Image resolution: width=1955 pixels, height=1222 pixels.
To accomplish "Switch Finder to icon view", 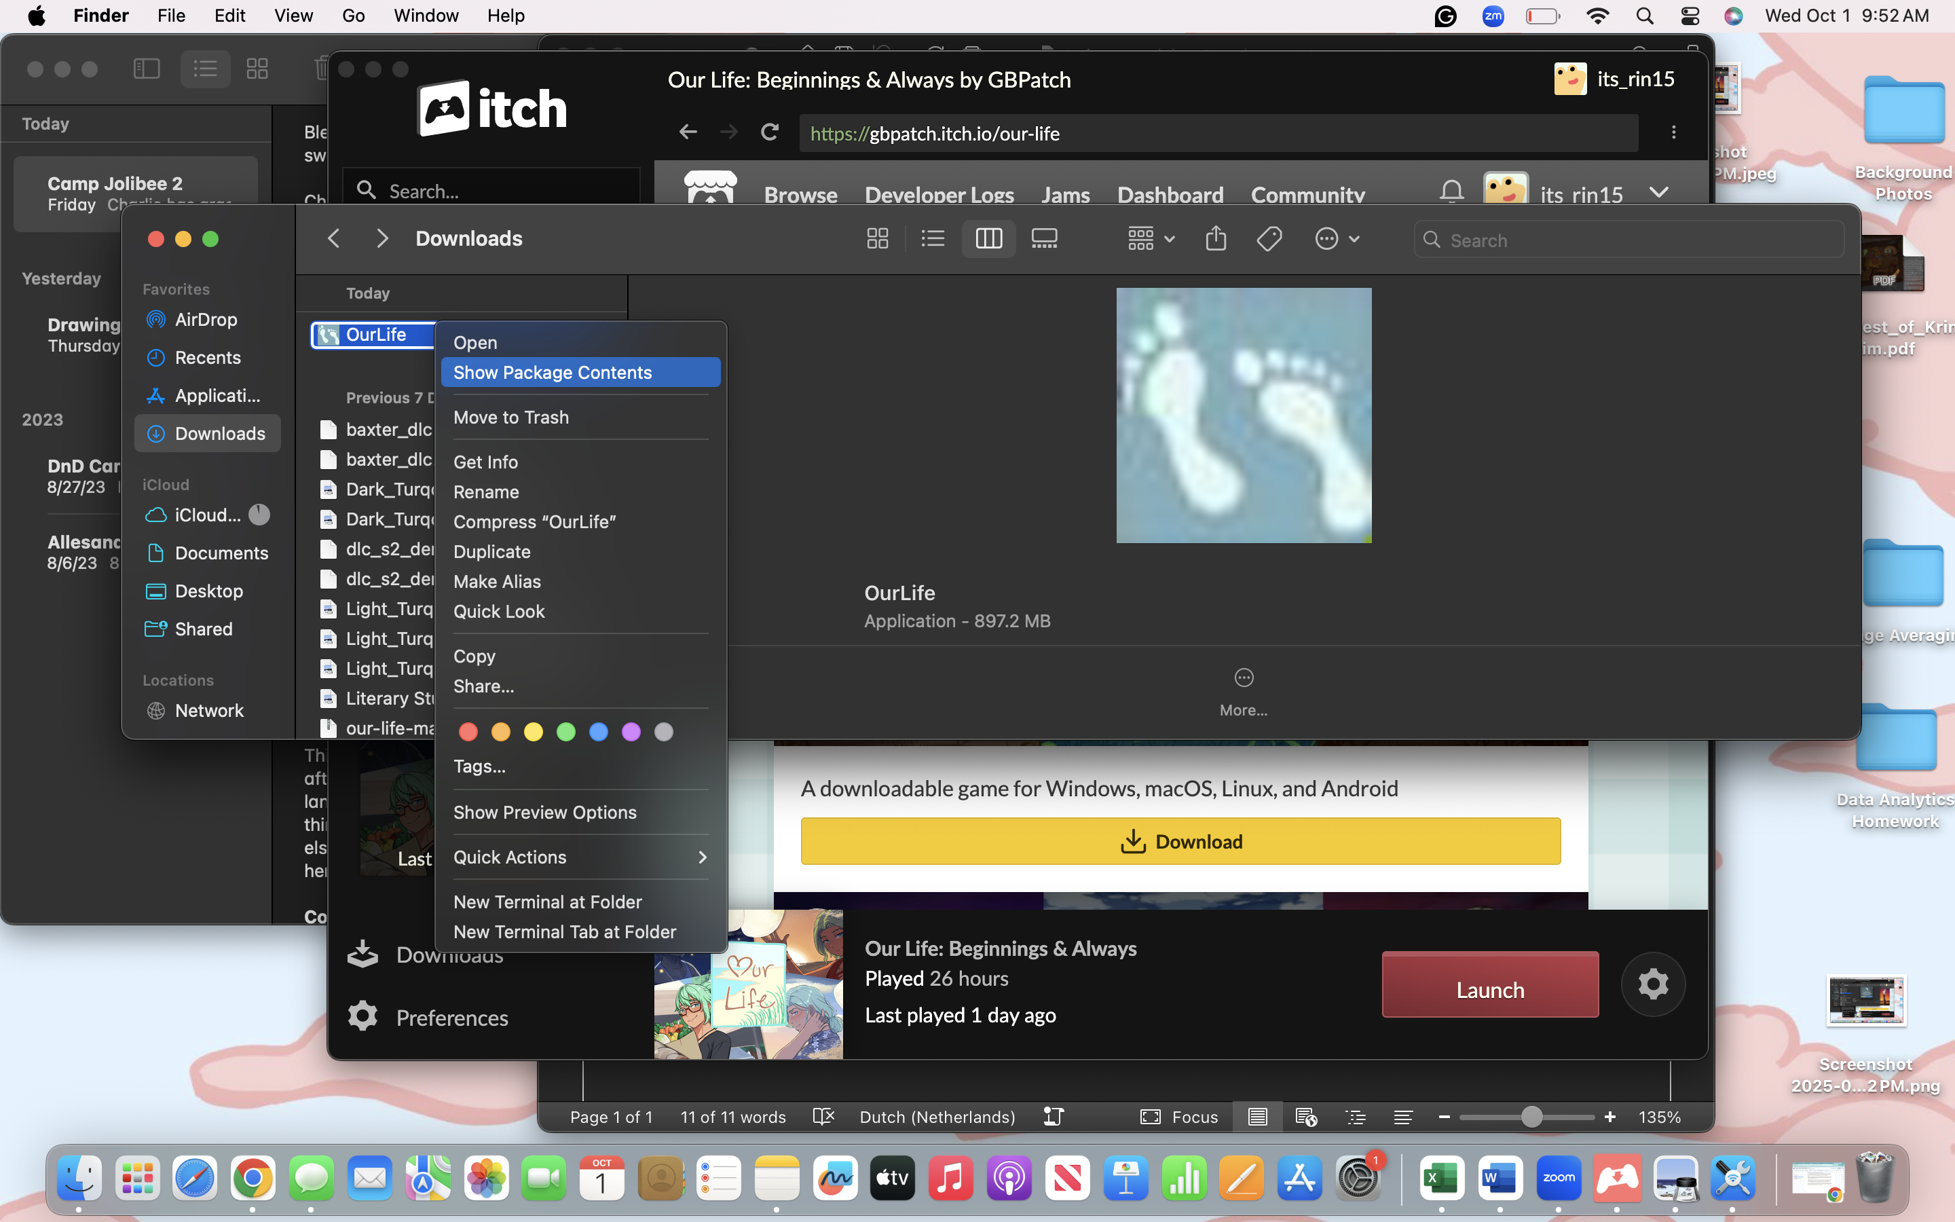I will (877, 238).
